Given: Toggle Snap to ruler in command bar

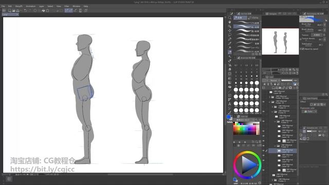Looking at the screenshot, I should click(66, 10).
